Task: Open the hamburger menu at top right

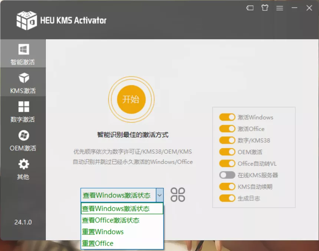Action: tap(280, 8)
